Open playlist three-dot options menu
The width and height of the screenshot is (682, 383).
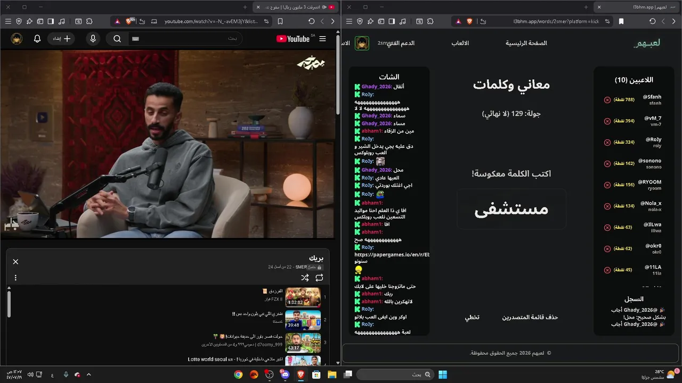click(15, 278)
